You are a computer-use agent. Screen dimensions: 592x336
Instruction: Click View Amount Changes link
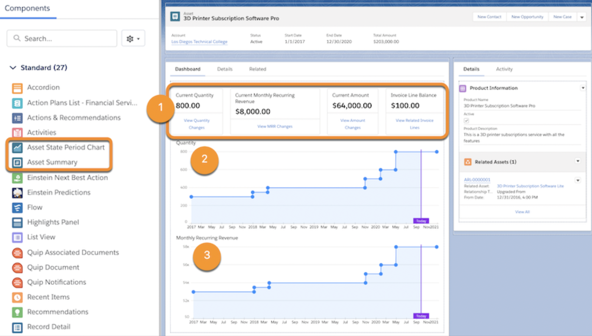coord(353,124)
